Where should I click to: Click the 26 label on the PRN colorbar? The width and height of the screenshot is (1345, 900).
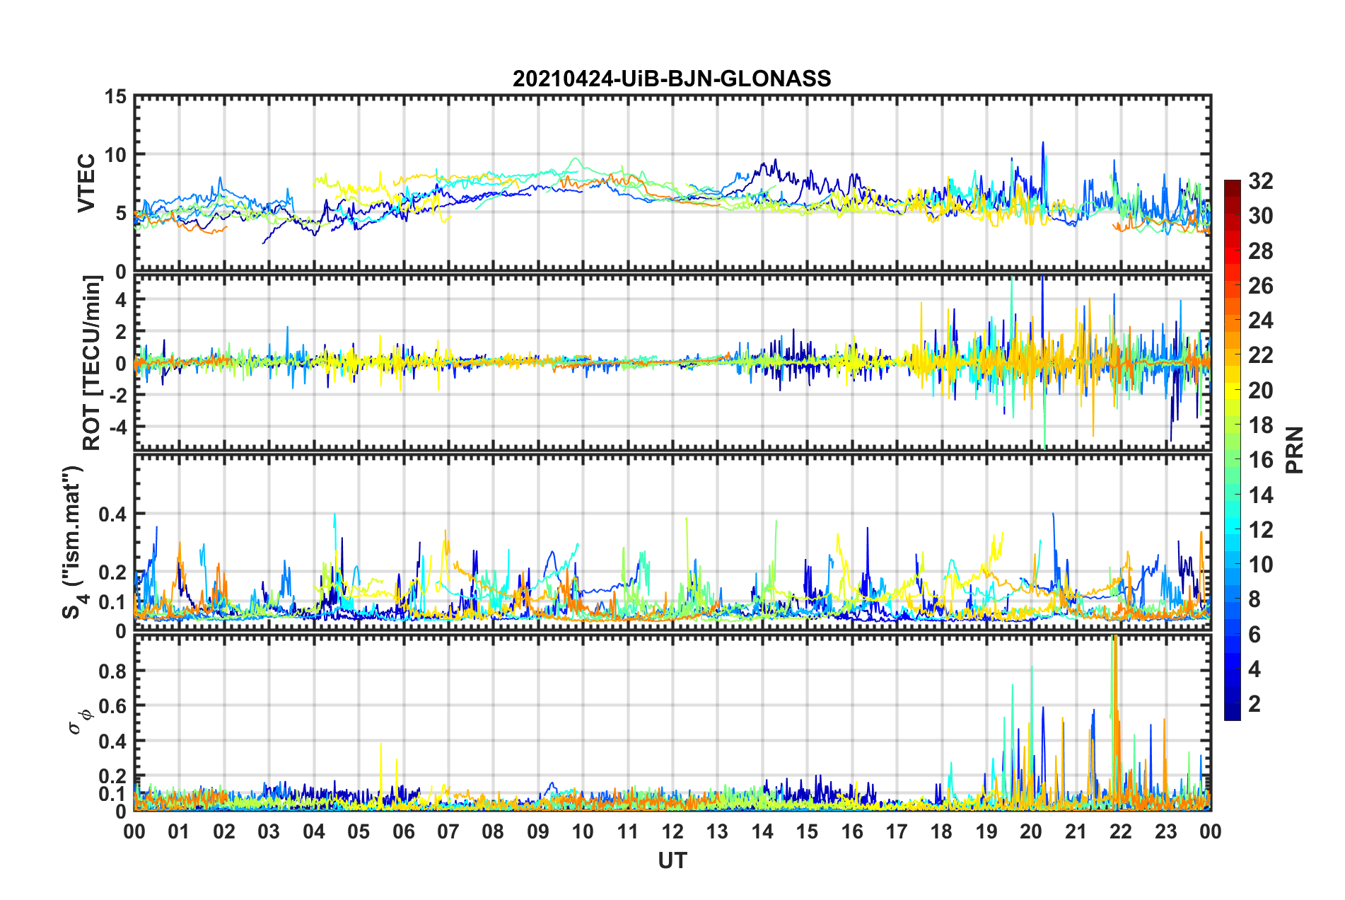(x=1260, y=286)
